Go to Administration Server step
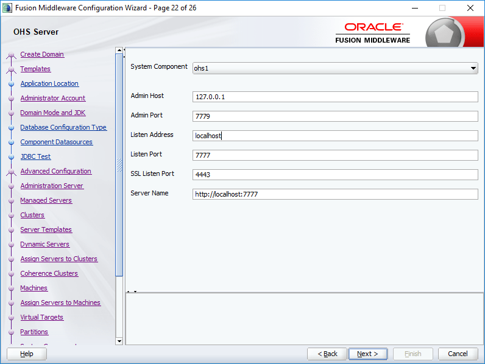The width and height of the screenshot is (485, 364). click(x=52, y=186)
